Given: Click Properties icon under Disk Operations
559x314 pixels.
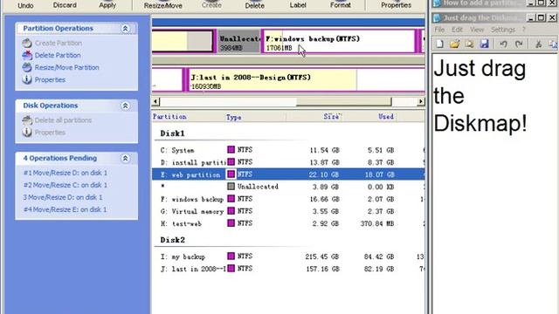Looking at the screenshot, I should coord(27,132).
